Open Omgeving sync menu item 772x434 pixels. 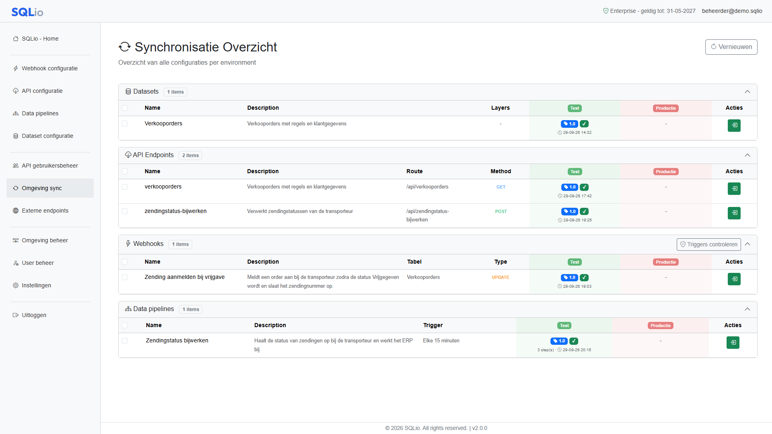(x=50, y=188)
